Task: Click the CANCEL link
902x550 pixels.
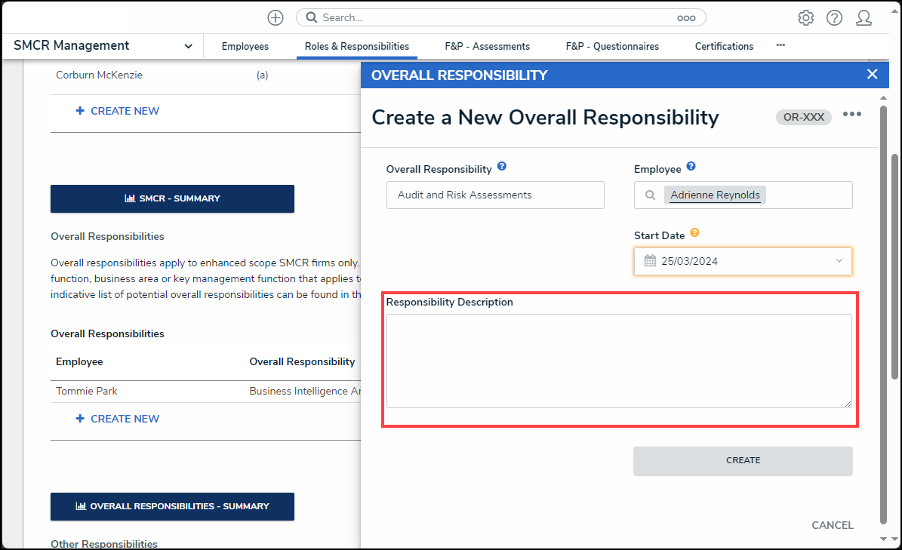Action: click(832, 525)
